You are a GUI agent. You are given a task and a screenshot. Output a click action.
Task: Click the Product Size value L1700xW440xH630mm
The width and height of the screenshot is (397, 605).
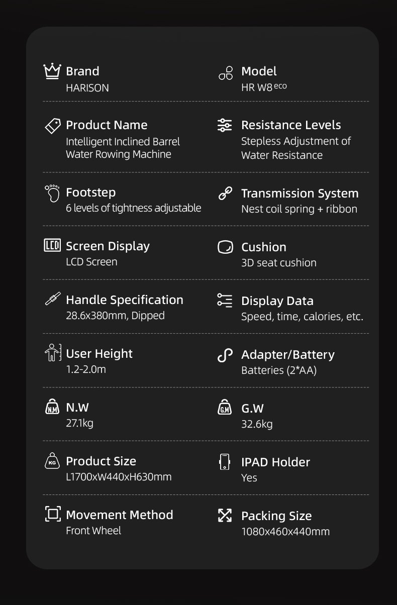[x=119, y=477]
